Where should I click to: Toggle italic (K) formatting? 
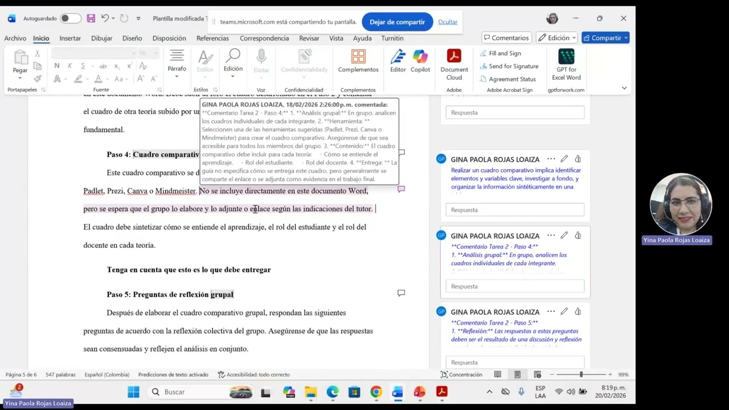[69, 66]
